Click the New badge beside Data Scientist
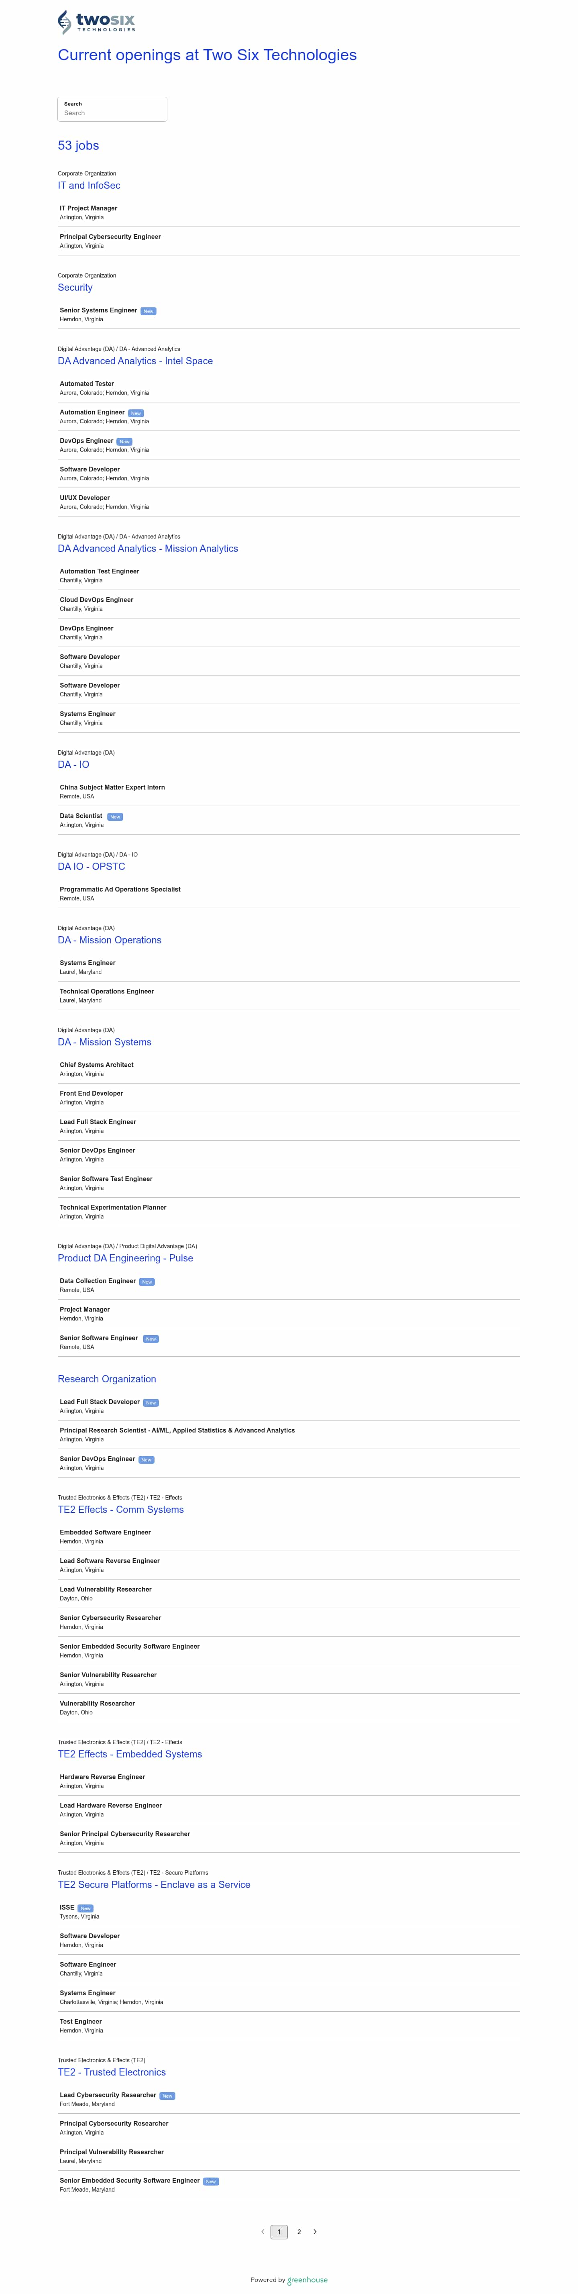Screen dimensions: 578x2294 pyautogui.click(x=115, y=816)
